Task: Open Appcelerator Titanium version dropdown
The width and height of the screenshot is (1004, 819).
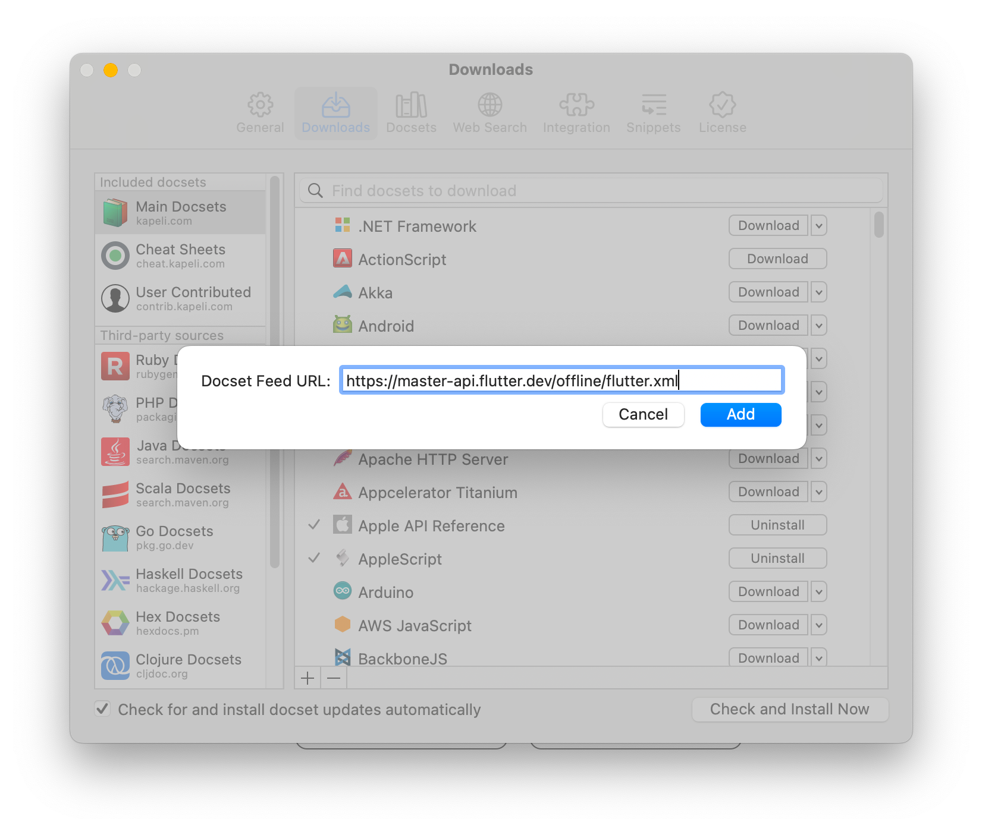Action: coord(819,492)
